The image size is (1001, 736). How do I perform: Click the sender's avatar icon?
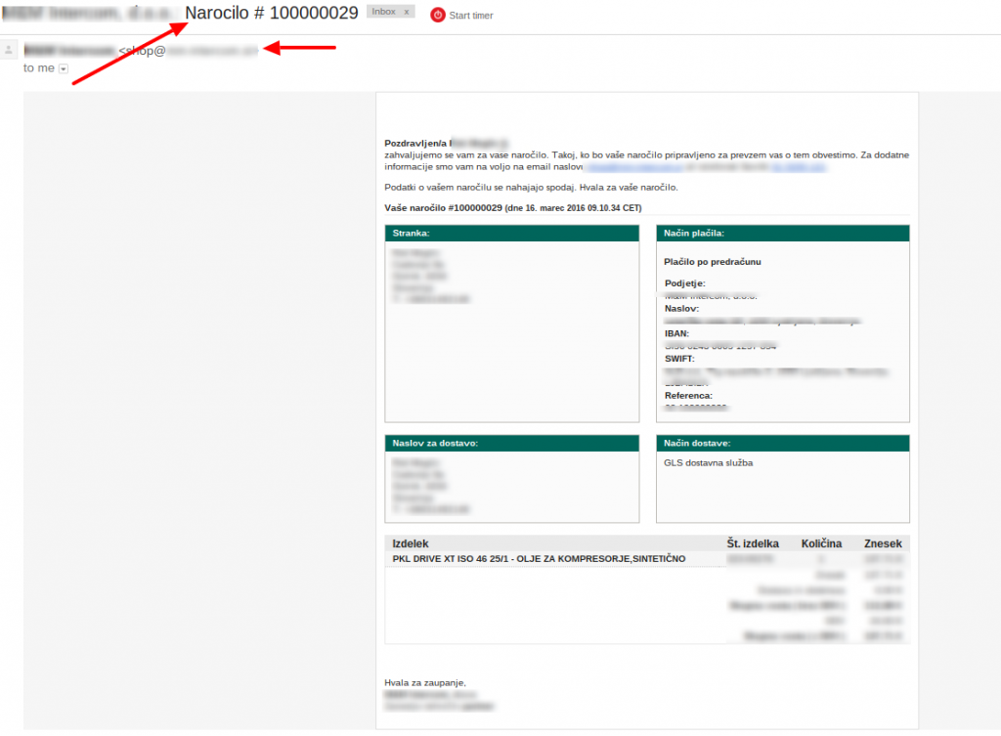(x=10, y=49)
